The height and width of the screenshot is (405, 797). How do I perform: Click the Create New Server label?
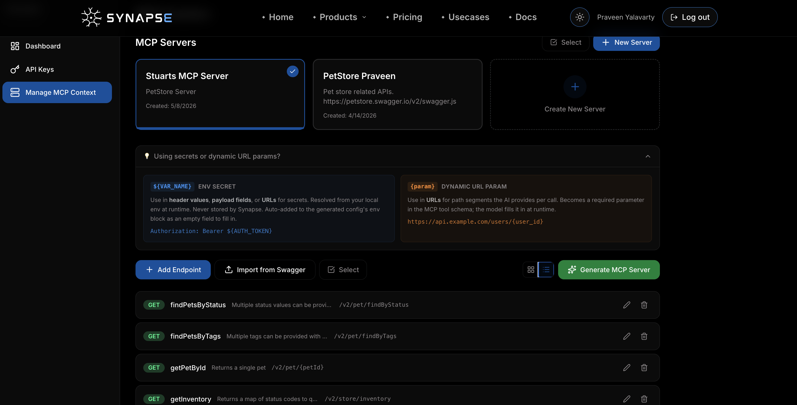(x=575, y=109)
